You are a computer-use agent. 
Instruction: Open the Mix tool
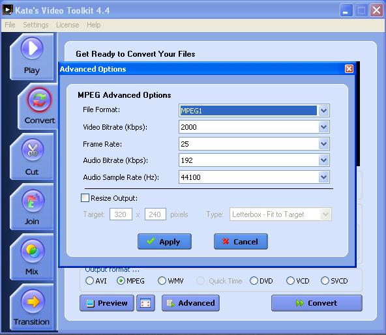32,257
